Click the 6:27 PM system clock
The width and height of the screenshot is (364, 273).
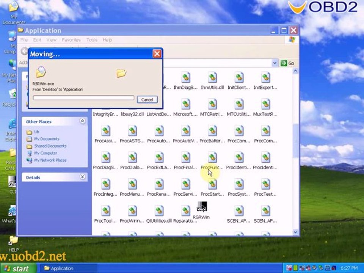(349, 268)
